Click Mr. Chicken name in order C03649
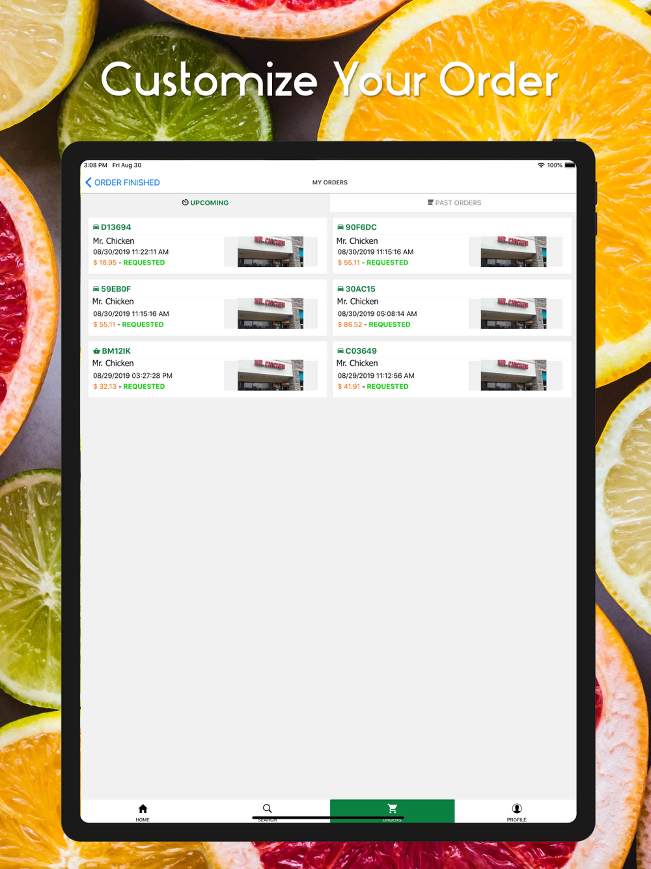The width and height of the screenshot is (651, 869). point(357,363)
